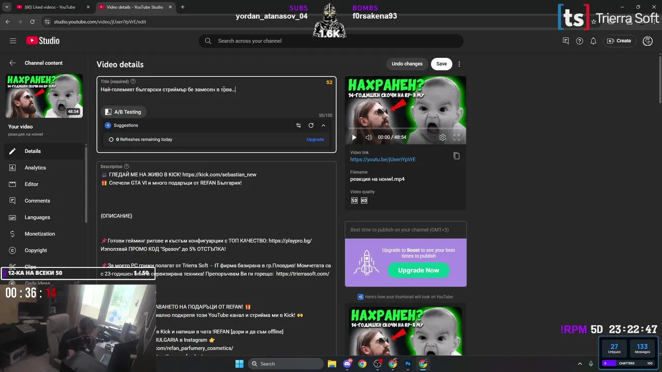Click the description text area
Viewport: 662px width, 372px height.
[216, 258]
